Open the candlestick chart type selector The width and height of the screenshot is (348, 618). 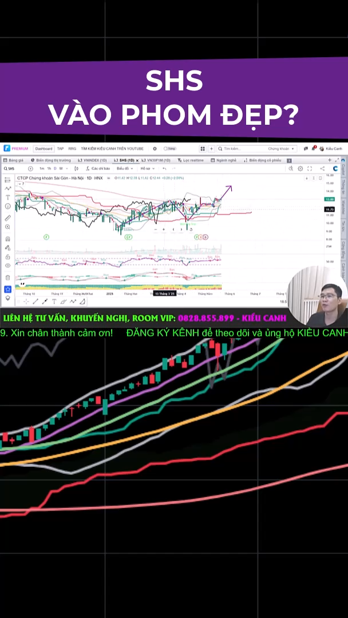(76, 169)
